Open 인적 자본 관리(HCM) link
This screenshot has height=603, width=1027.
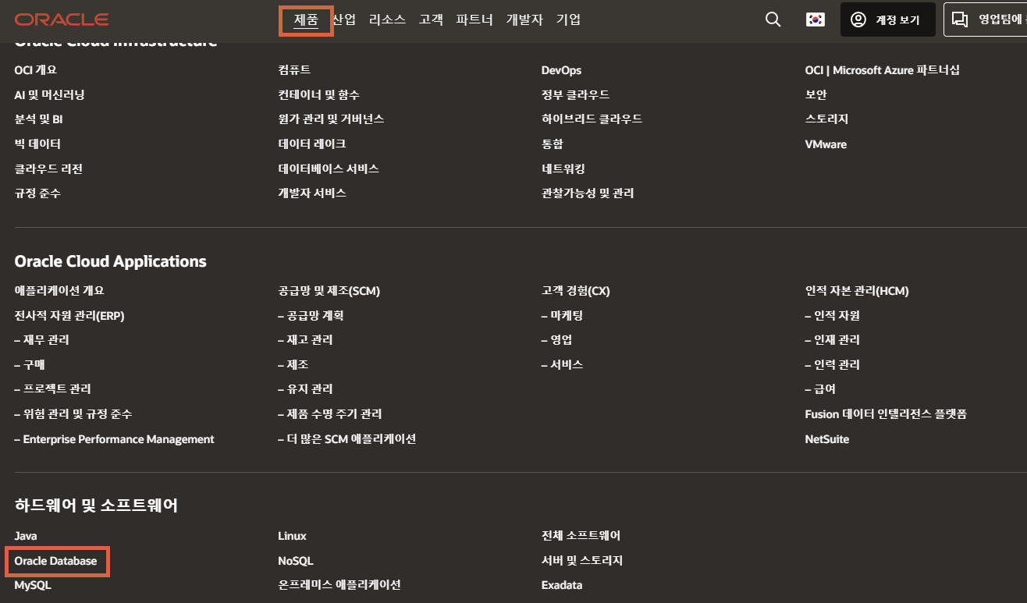point(857,291)
